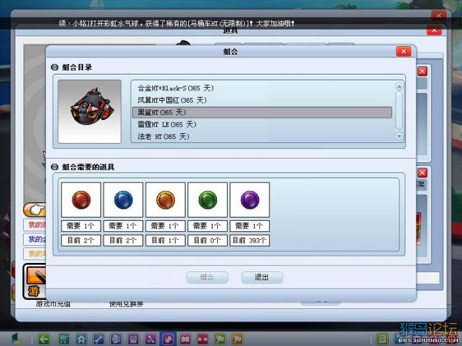Click the 组合目录 section bullet header
This screenshot has height=346, width=462.
coord(71,67)
